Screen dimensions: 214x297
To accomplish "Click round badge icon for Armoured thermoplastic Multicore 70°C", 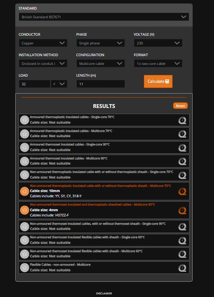I will [25, 134].
